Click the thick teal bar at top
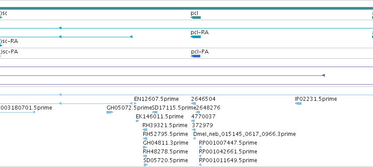 coord(187,8)
